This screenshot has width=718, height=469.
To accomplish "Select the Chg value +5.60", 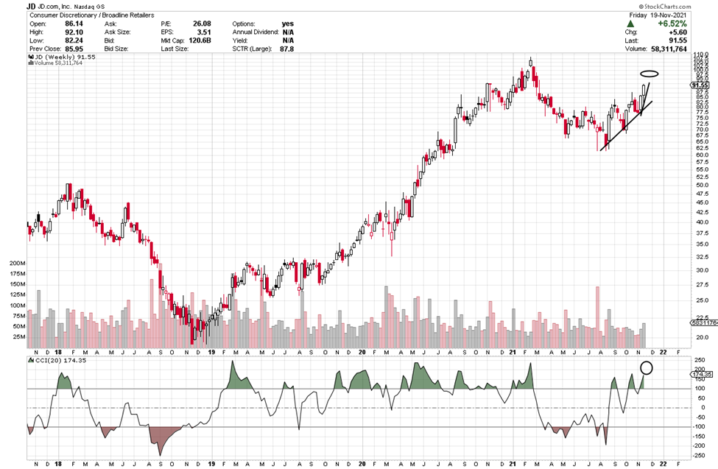I will click(678, 32).
